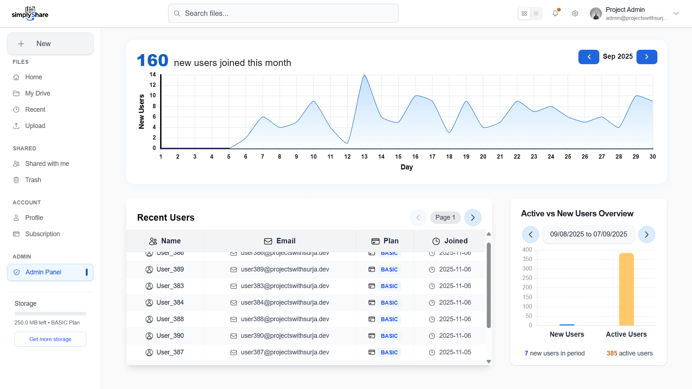Click the Get more storage button
Viewport: 692px width, 389px height.
(x=50, y=339)
